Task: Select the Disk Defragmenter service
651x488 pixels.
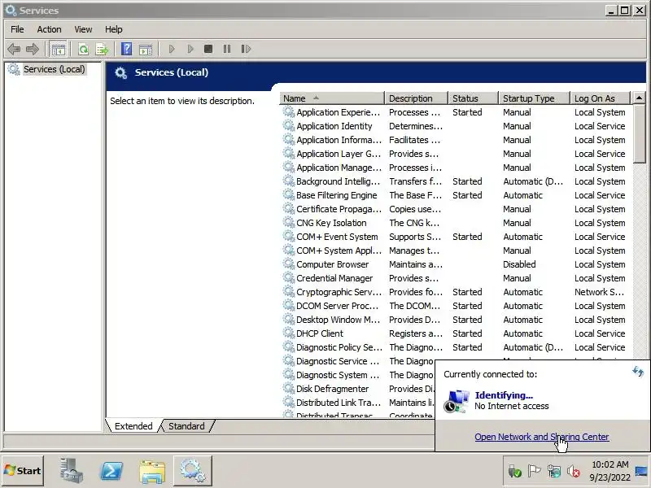Action: [x=358, y=389]
